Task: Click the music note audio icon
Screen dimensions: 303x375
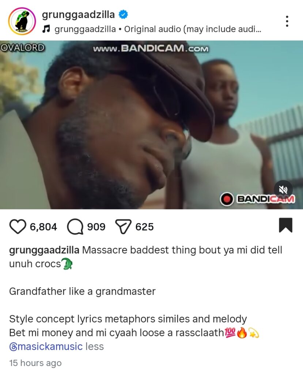Action: (46, 29)
